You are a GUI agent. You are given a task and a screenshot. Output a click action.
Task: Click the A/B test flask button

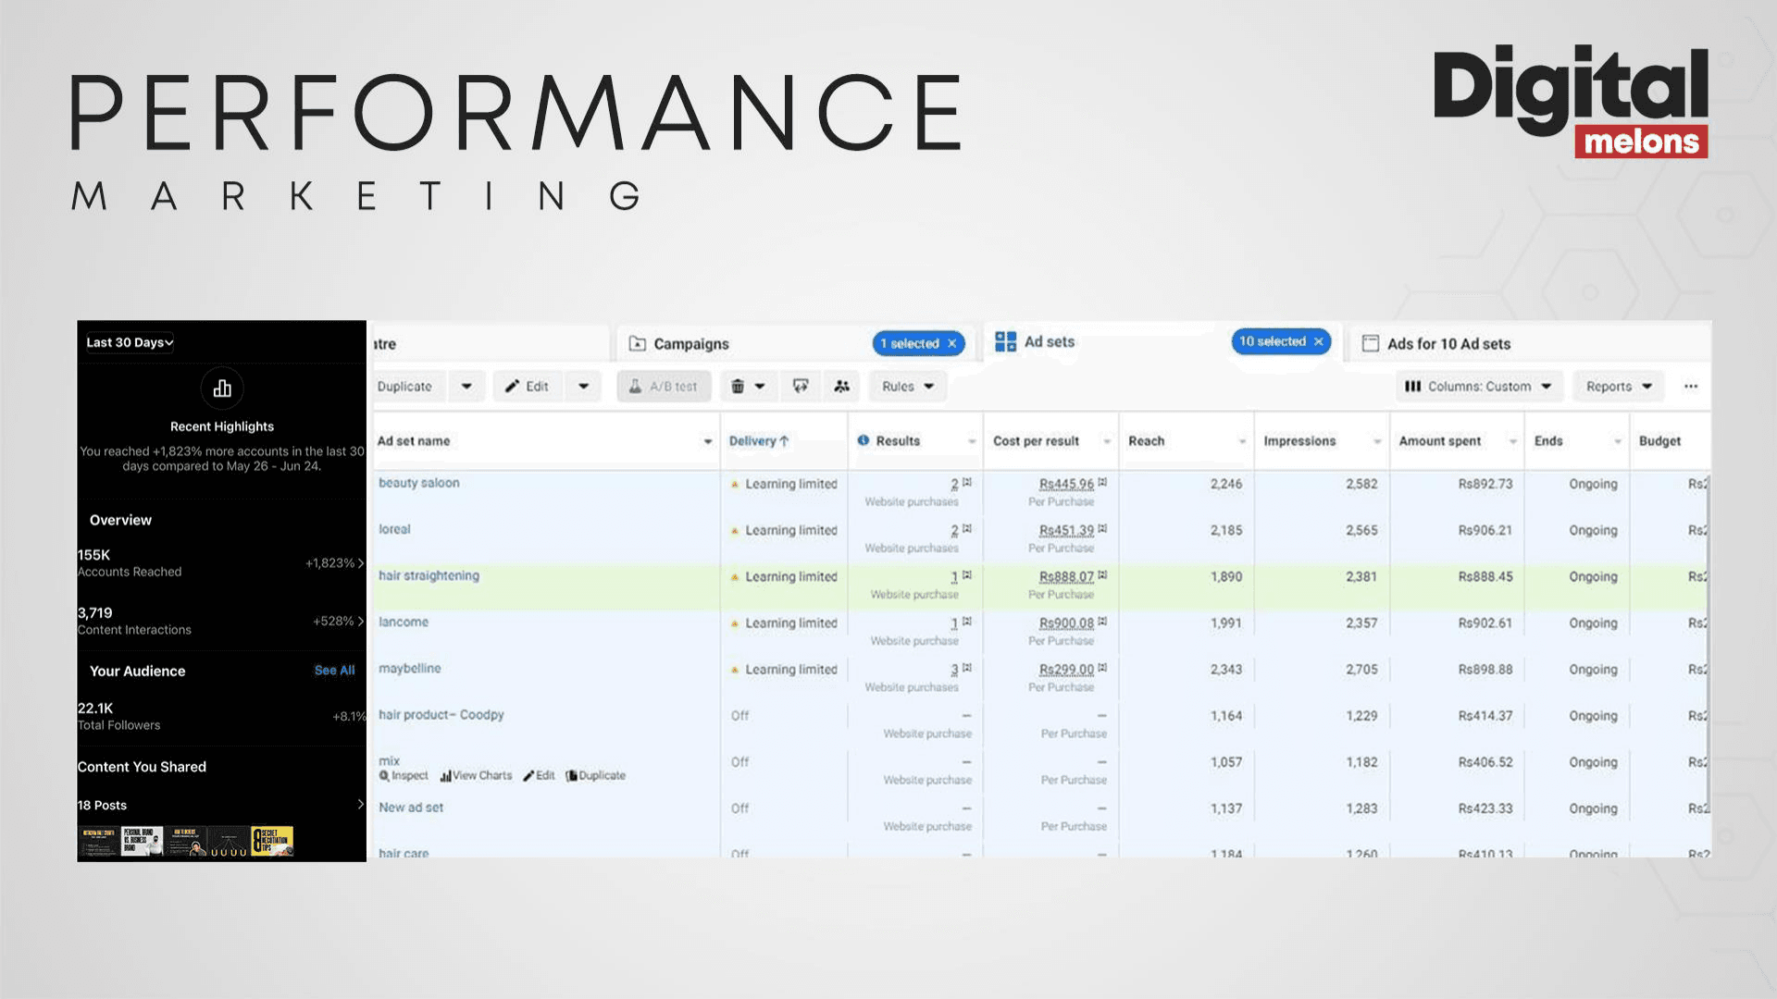(664, 387)
